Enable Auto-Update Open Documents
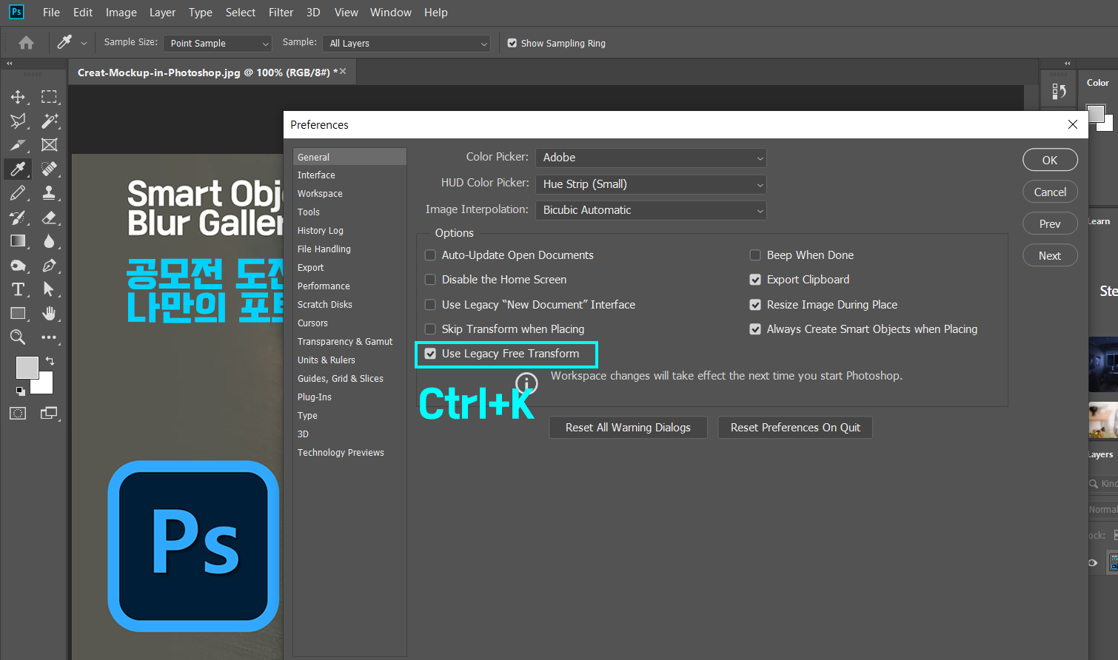Viewport: 1118px width, 660px height. click(430, 255)
